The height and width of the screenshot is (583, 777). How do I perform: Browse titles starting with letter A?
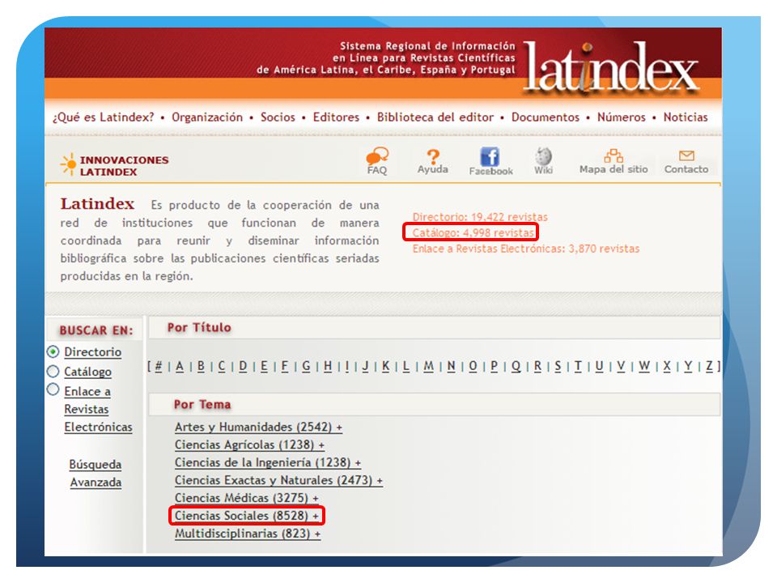click(180, 366)
